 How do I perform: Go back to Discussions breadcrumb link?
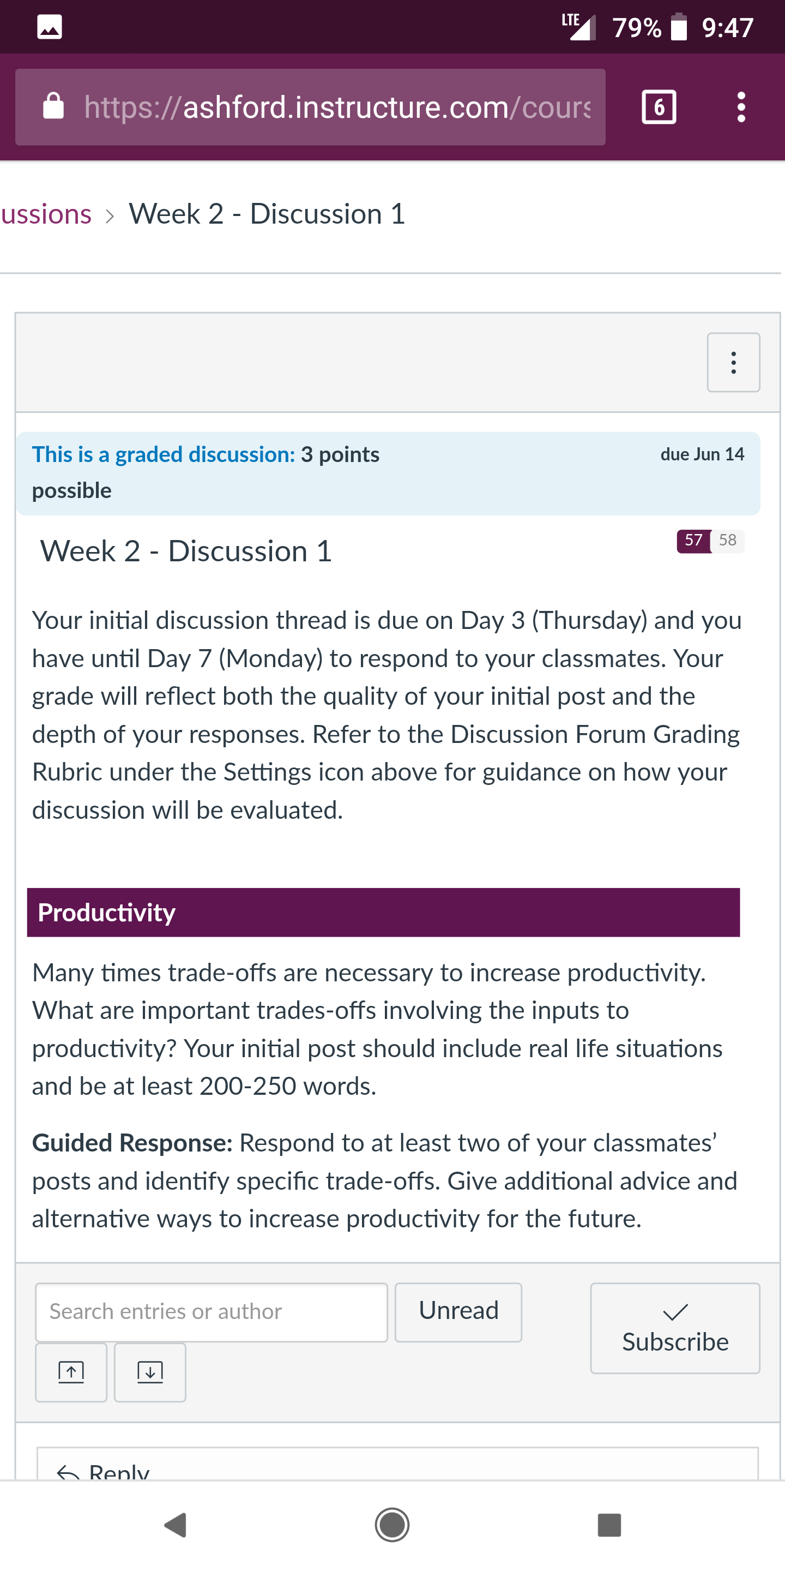pyautogui.click(x=46, y=214)
